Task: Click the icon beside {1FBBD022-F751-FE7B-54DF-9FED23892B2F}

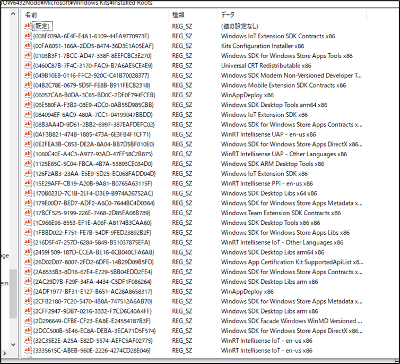Action: 28,232
